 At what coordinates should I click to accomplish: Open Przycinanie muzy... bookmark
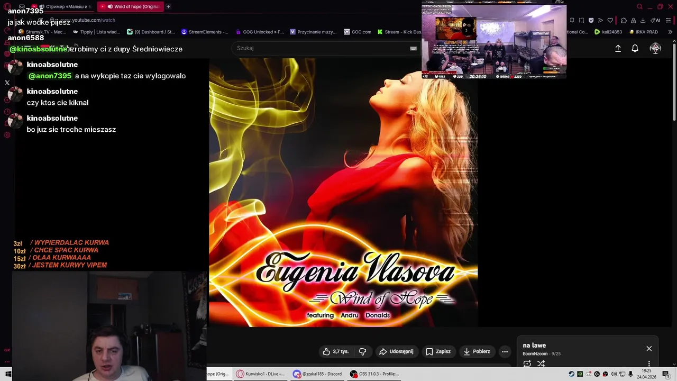[x=313, y=32]
